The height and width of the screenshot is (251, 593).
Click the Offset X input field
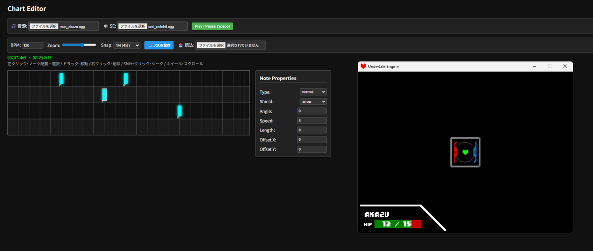(312, 140)
